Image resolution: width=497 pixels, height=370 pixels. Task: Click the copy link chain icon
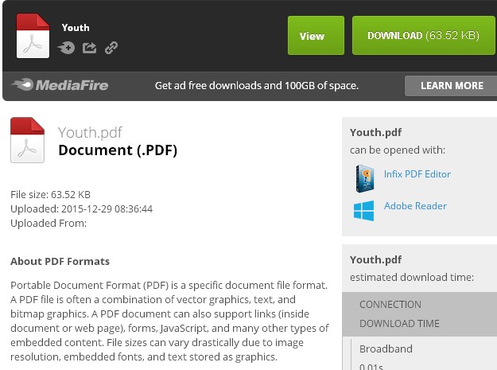[x=111, y=48]
